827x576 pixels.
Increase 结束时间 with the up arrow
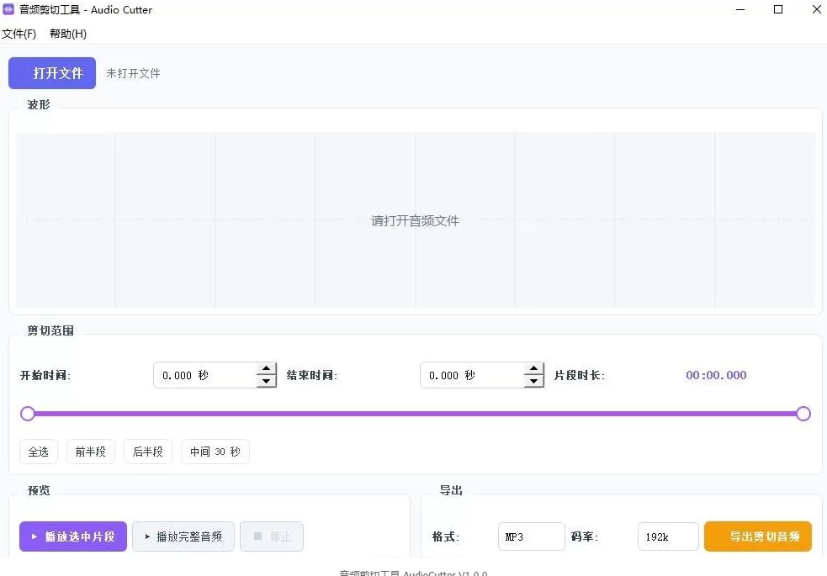(533, 369)
